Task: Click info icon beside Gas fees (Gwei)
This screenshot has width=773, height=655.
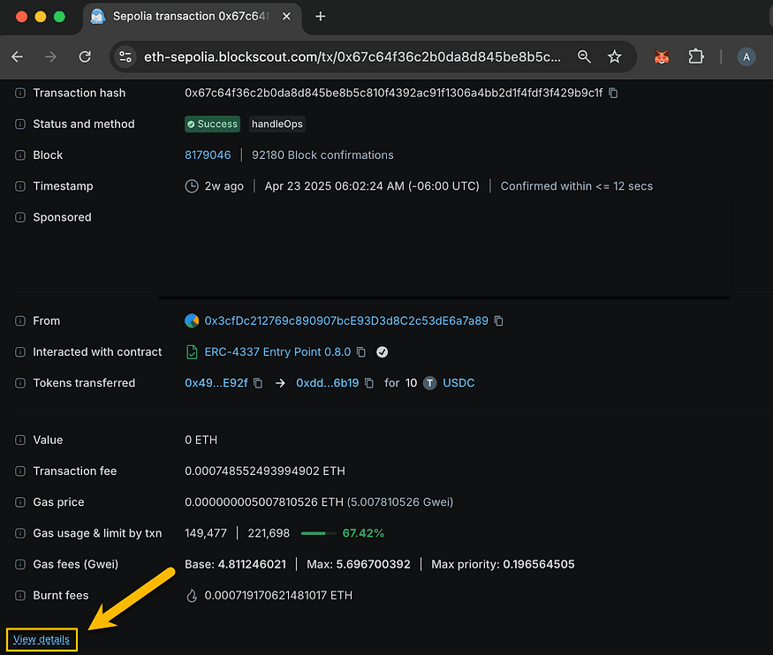Action: 20,564
